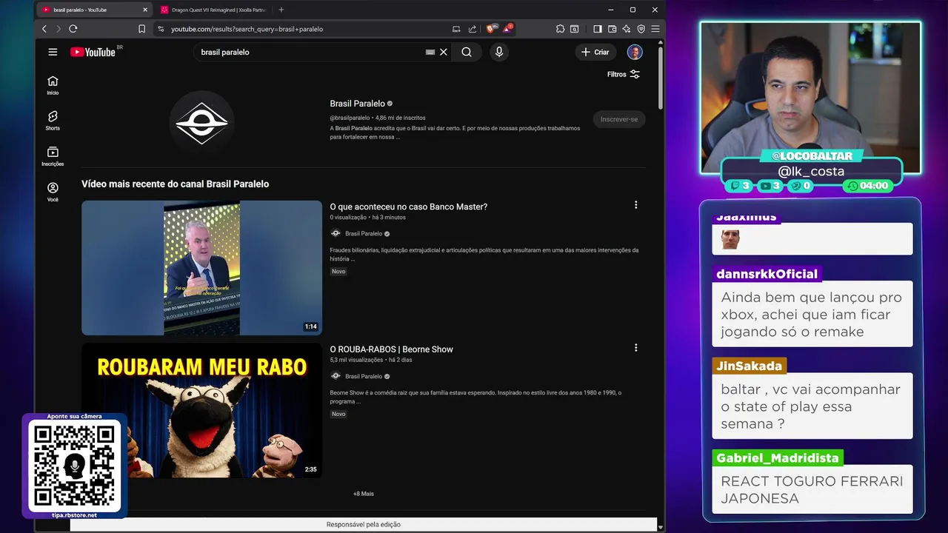Click the page's vertical scrollbar

(x=660, y=78)
